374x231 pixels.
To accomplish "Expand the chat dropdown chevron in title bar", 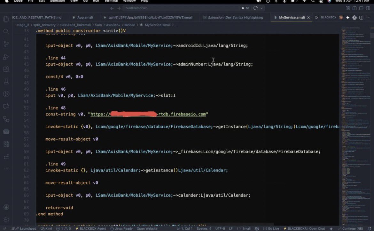I will point(262,8).
